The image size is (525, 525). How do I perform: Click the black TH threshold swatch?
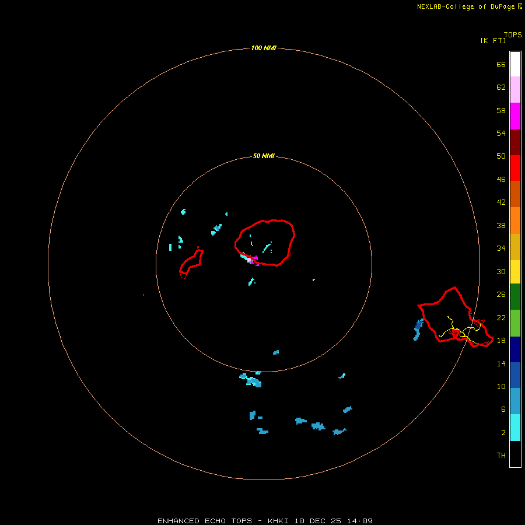coord(515,454)
